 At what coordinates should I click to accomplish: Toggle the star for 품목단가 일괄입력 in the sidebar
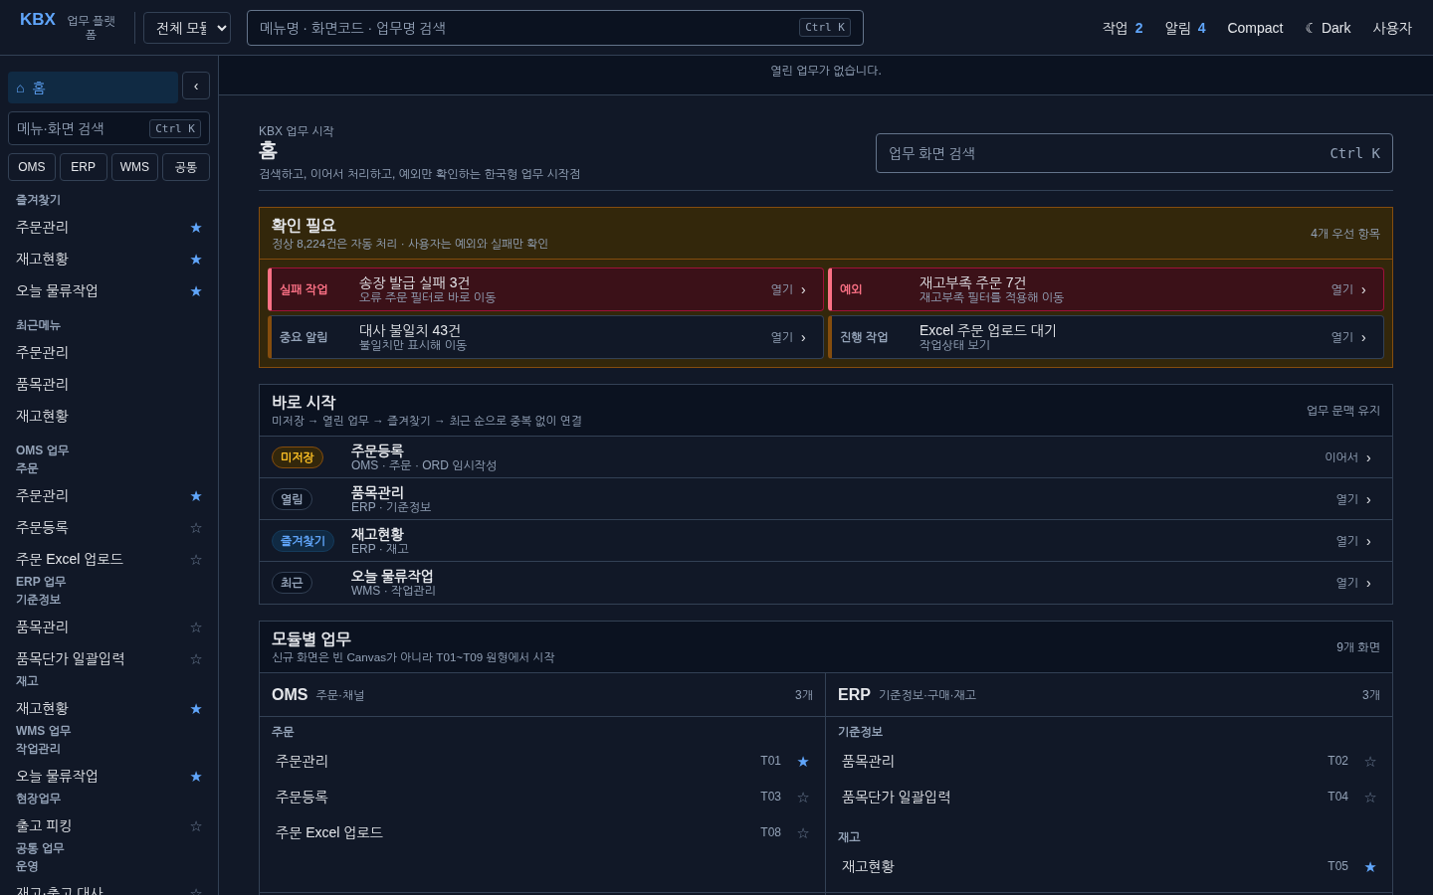[x=196, y=659]
